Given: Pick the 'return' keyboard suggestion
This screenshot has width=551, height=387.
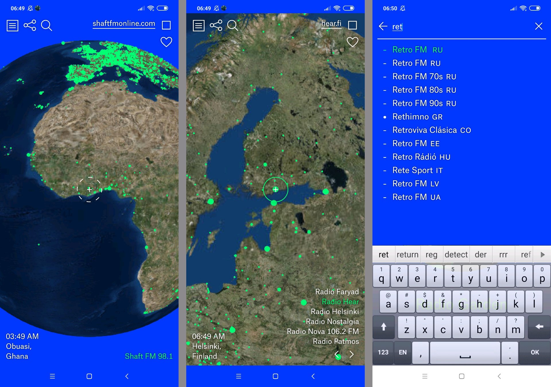Looking at the screenshot, I should pos(408,255).
